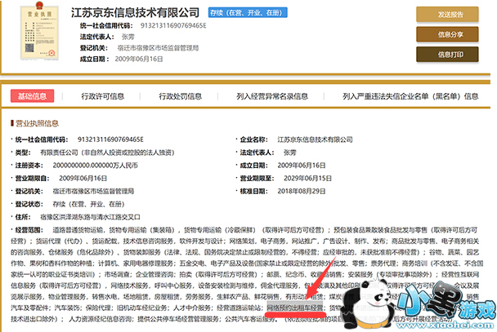The height and width of the screenshot is (332, 497).
Task: Click the 发送报告 button
Action: coord(447,15)
